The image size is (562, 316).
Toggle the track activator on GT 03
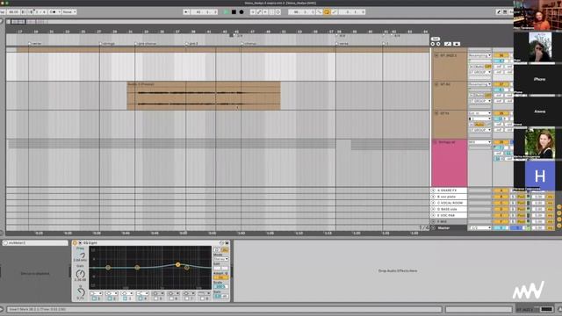501,113
